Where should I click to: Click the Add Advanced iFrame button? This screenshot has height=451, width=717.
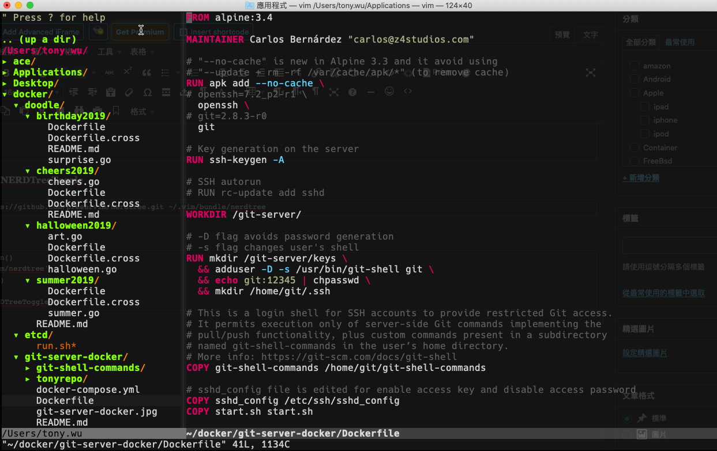tap(41, 32)
